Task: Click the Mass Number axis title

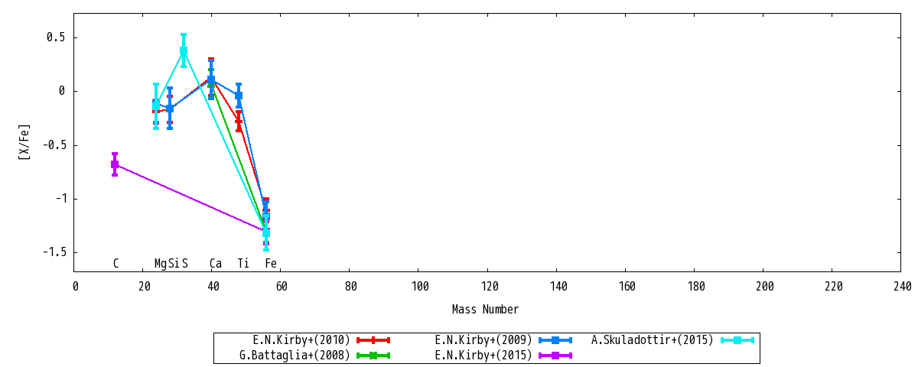Action: (x=485, y=310)
